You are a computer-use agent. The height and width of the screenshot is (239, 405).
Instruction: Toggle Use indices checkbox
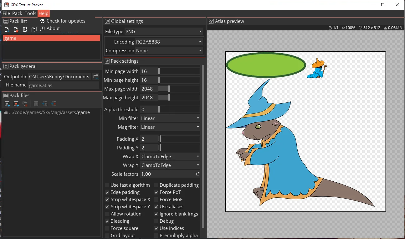(x=156, y=228)
